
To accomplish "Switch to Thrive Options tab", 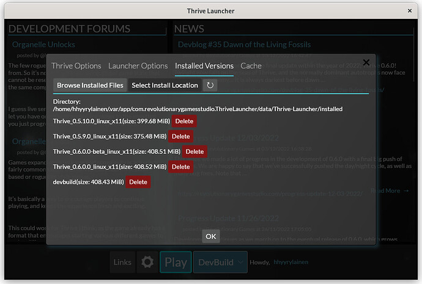I will tap(76, 66).
